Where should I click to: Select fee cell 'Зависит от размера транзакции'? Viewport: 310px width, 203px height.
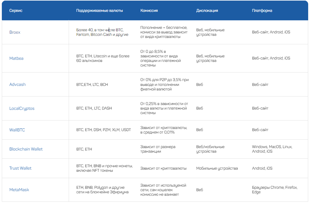(158, 149)
